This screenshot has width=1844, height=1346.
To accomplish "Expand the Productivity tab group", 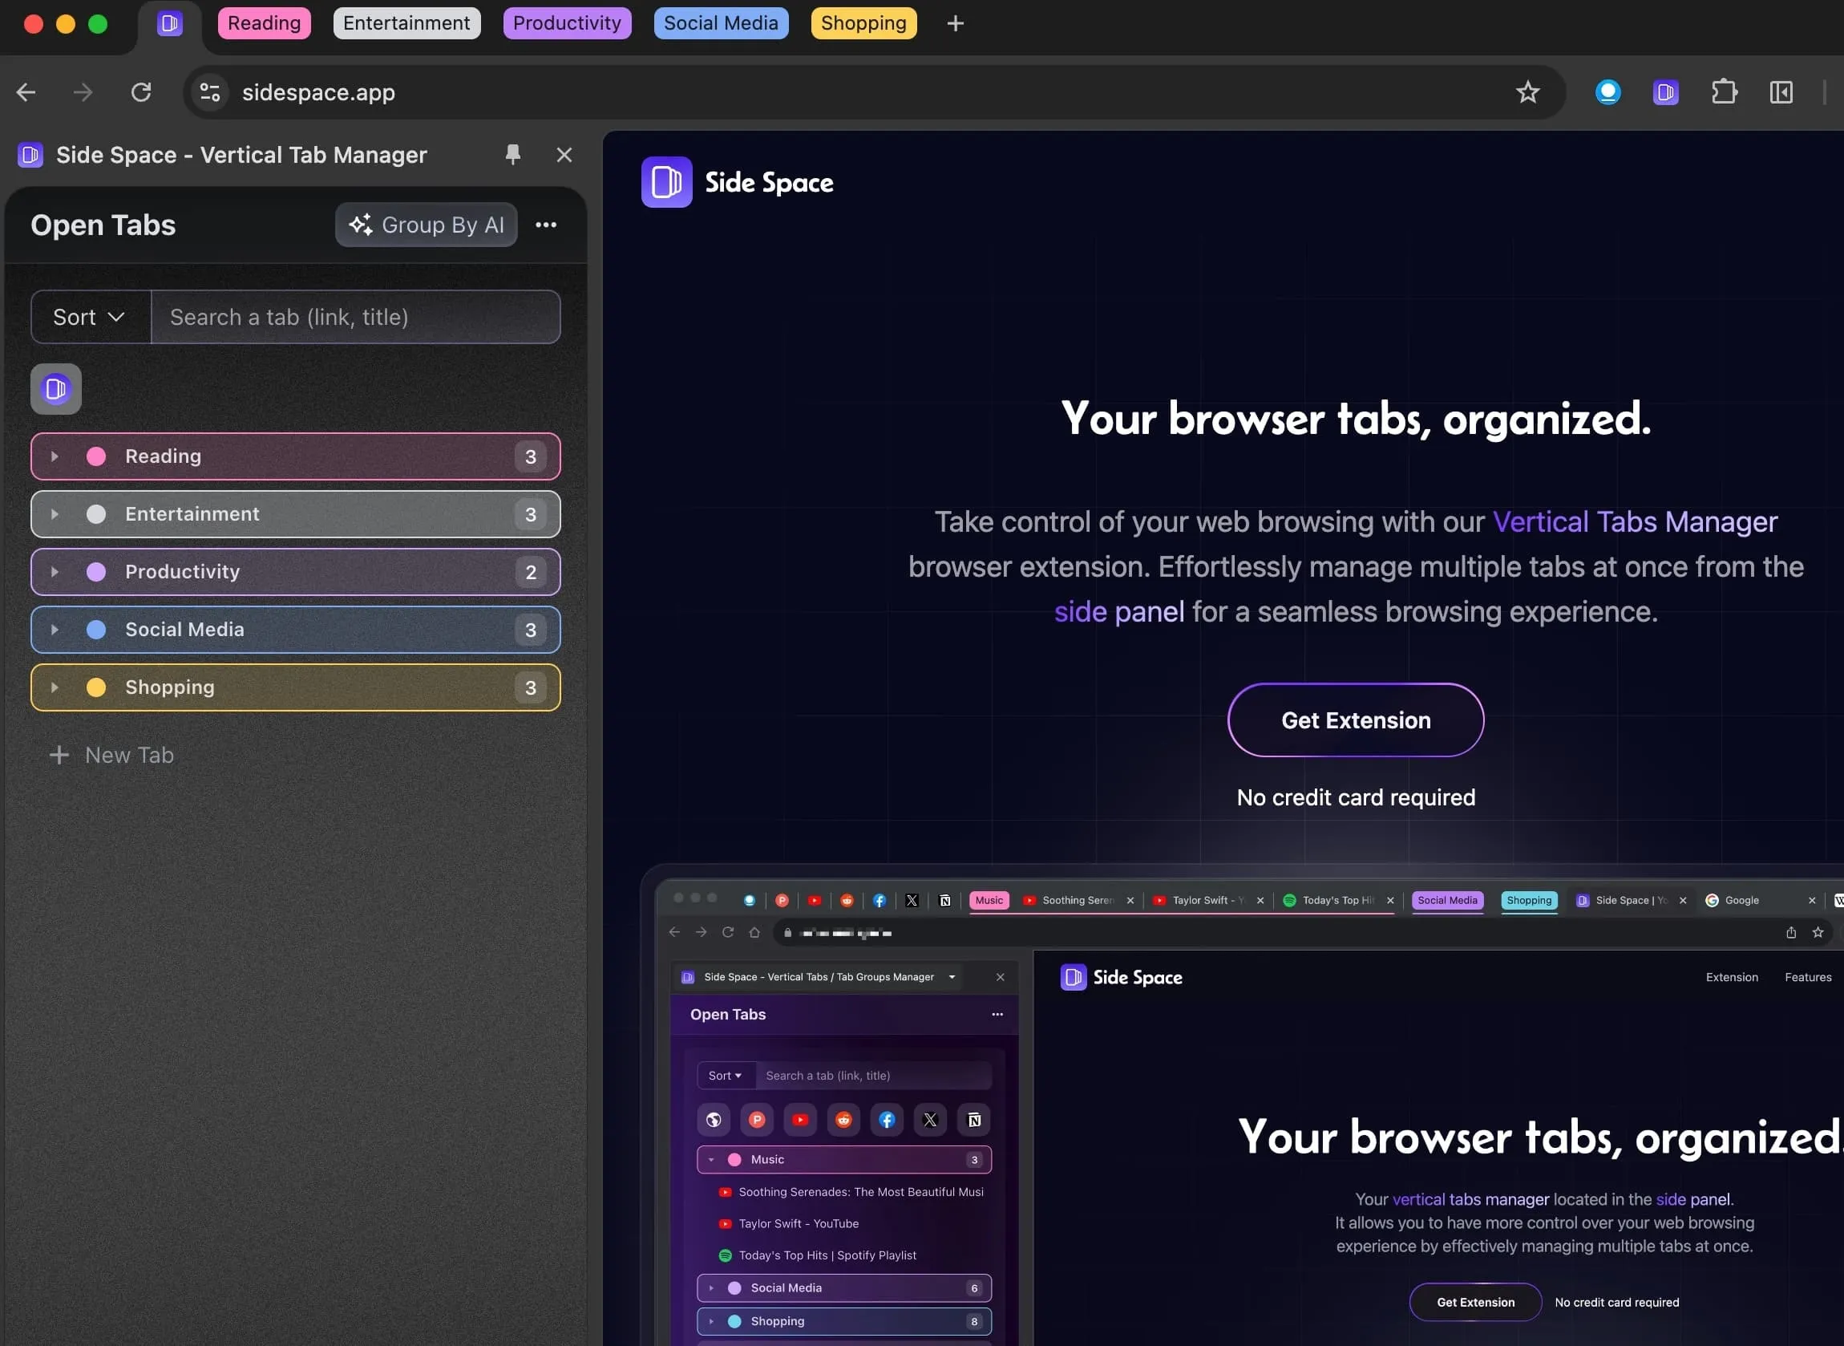I will 55,572.
